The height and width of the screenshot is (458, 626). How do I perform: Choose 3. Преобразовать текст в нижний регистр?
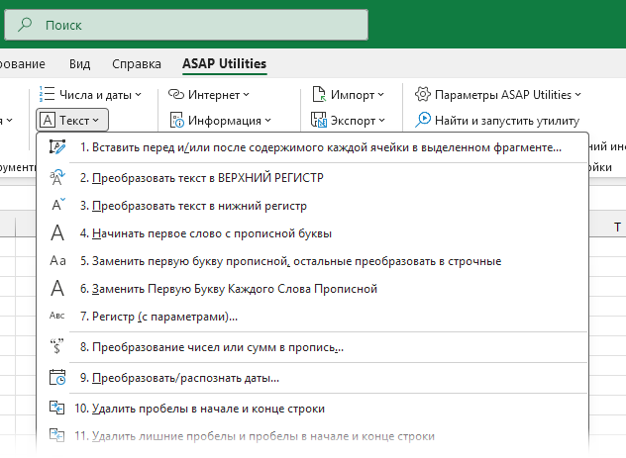tap(312, 206)
